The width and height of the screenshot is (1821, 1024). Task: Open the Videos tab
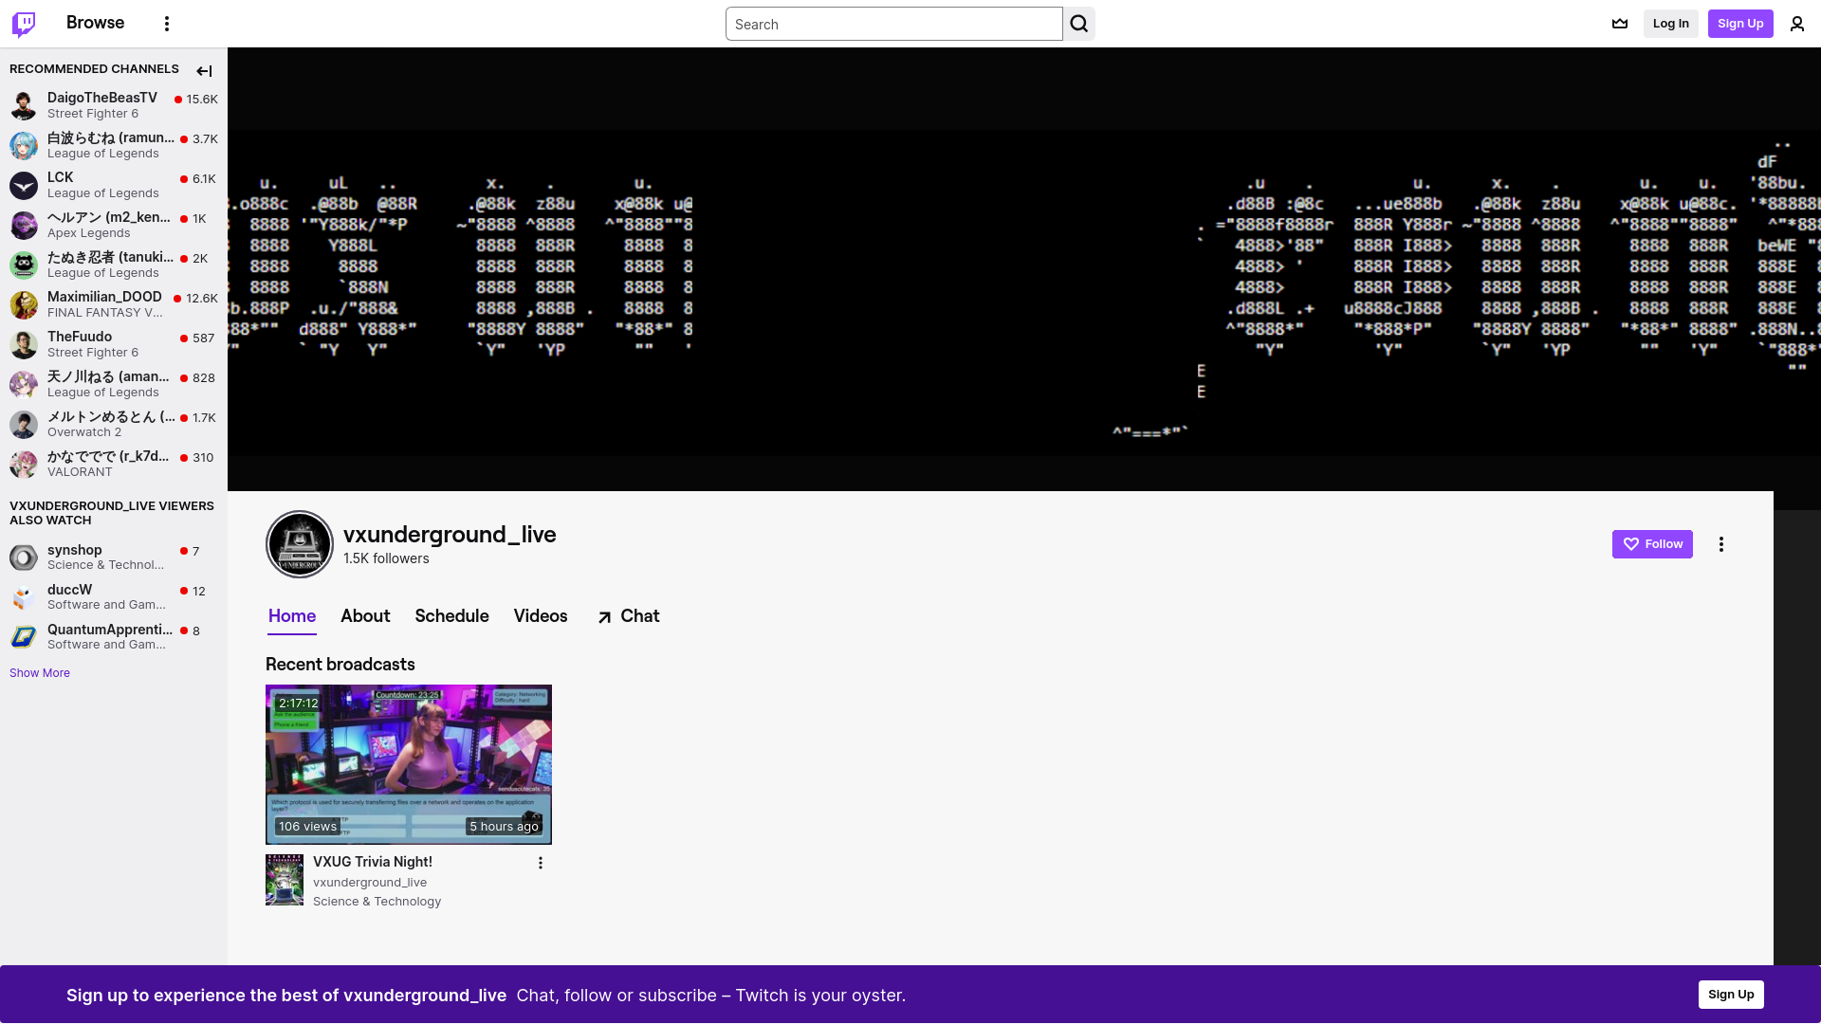[541, 616]
